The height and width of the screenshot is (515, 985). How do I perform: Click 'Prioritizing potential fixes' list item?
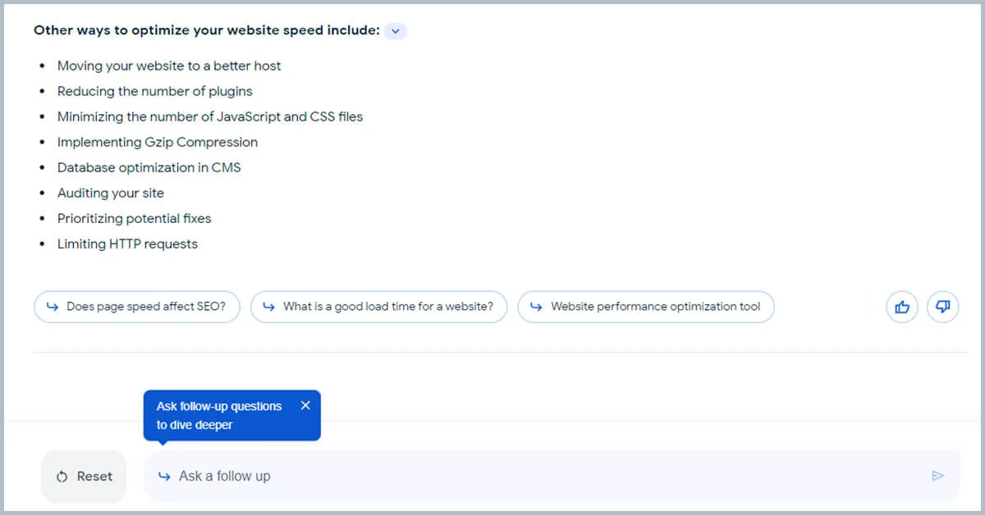click(x=134, y=218)
